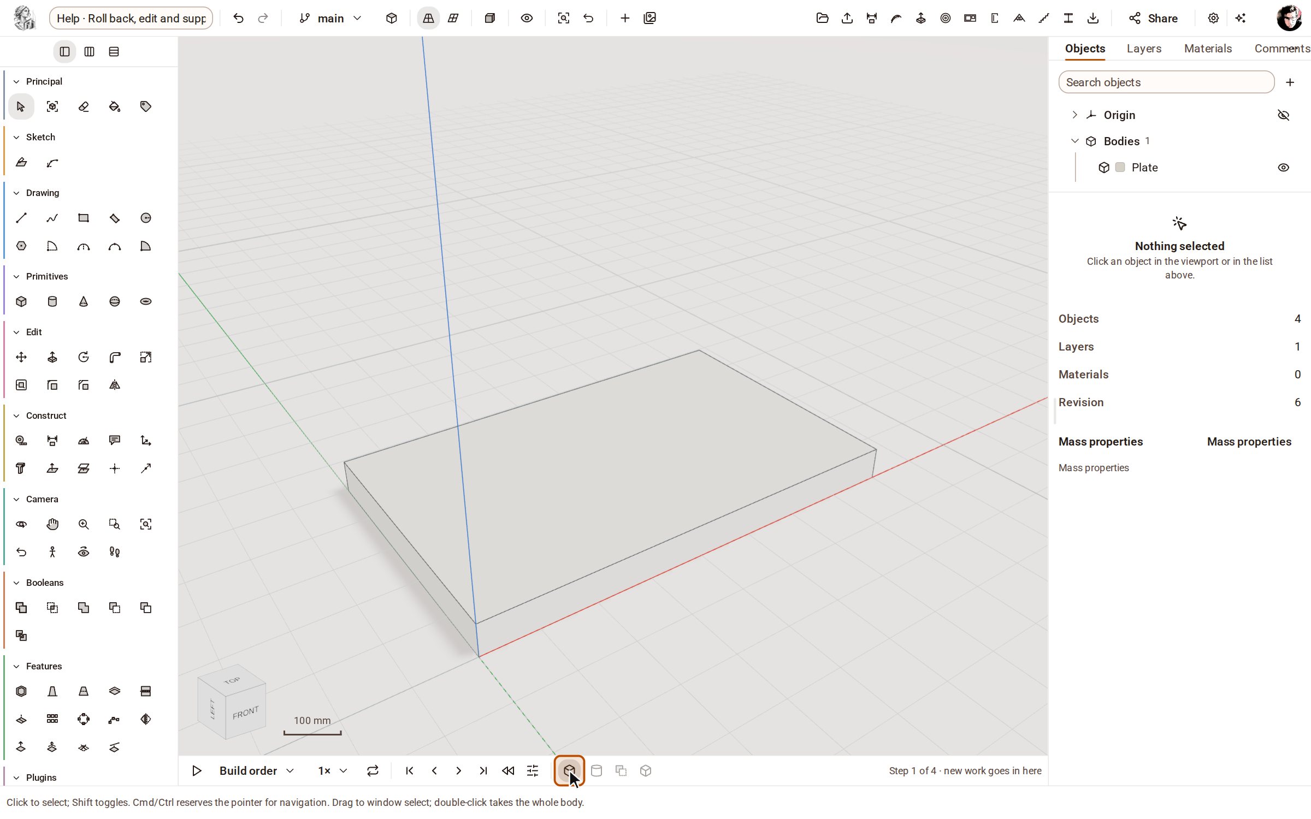1311x819 pixels.
Task: Click the Search objects field
Action: coord(1166,82)
